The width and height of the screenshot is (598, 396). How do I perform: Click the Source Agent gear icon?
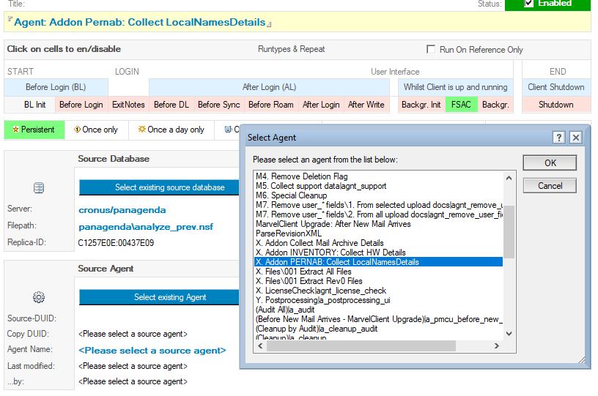coord(39,297)
